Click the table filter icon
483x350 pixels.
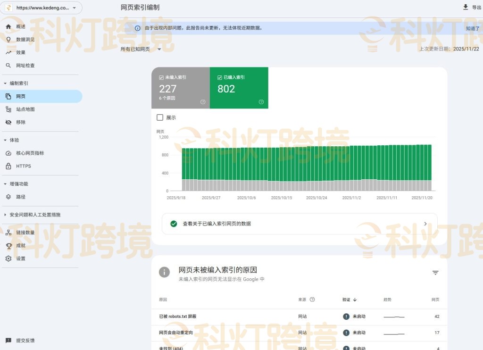pos(435,273)
